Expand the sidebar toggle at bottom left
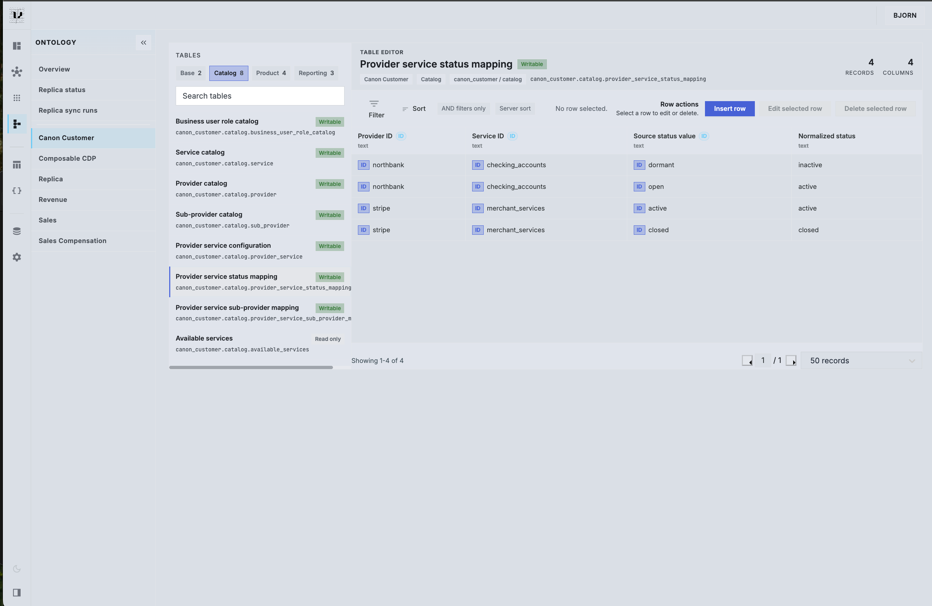 17,593
